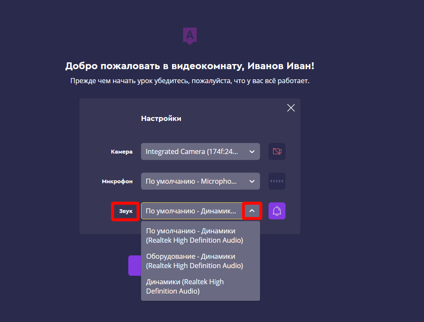Viewport: 424px width, 322px height.
Task: Click the purple A logo at top
Action: [190, 36]
